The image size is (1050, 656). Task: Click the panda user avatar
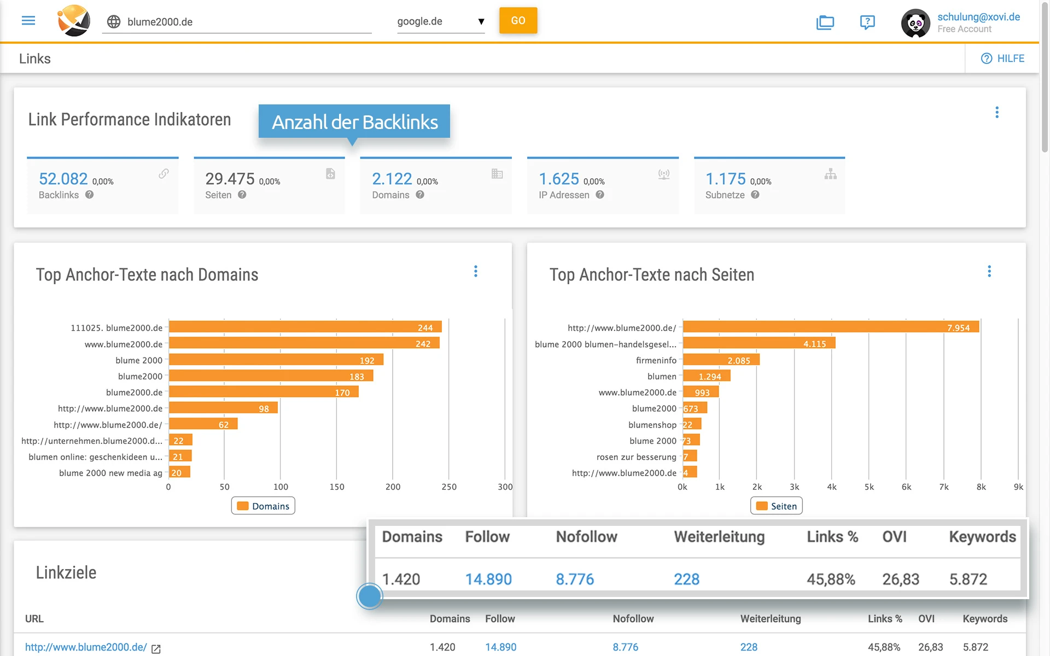(x=915, y=23)
